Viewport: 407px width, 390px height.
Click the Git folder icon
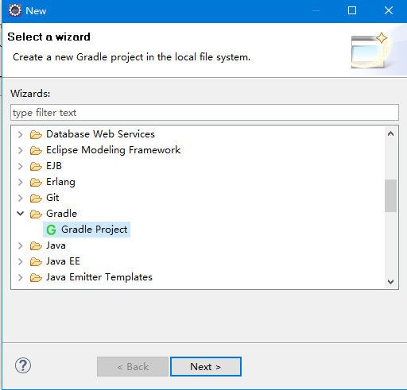(36, 198)
